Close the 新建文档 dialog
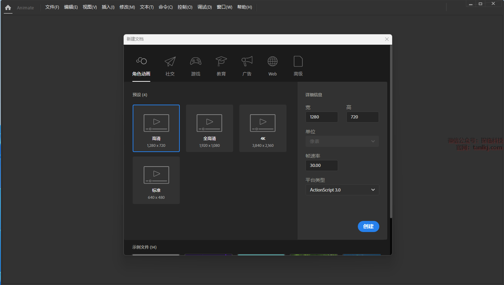Image resolution: width=504 pixels, height=285 pixels. (387, 39)
